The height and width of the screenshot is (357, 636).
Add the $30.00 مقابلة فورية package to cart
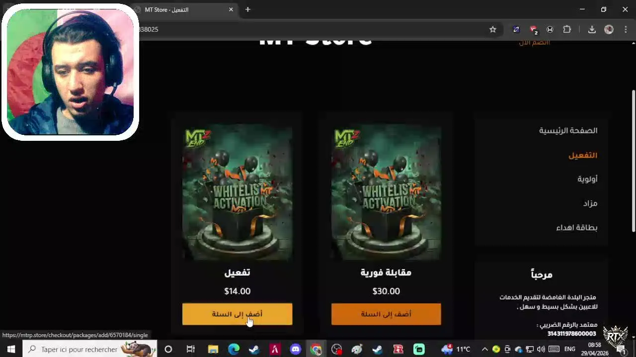click(386, 314)
